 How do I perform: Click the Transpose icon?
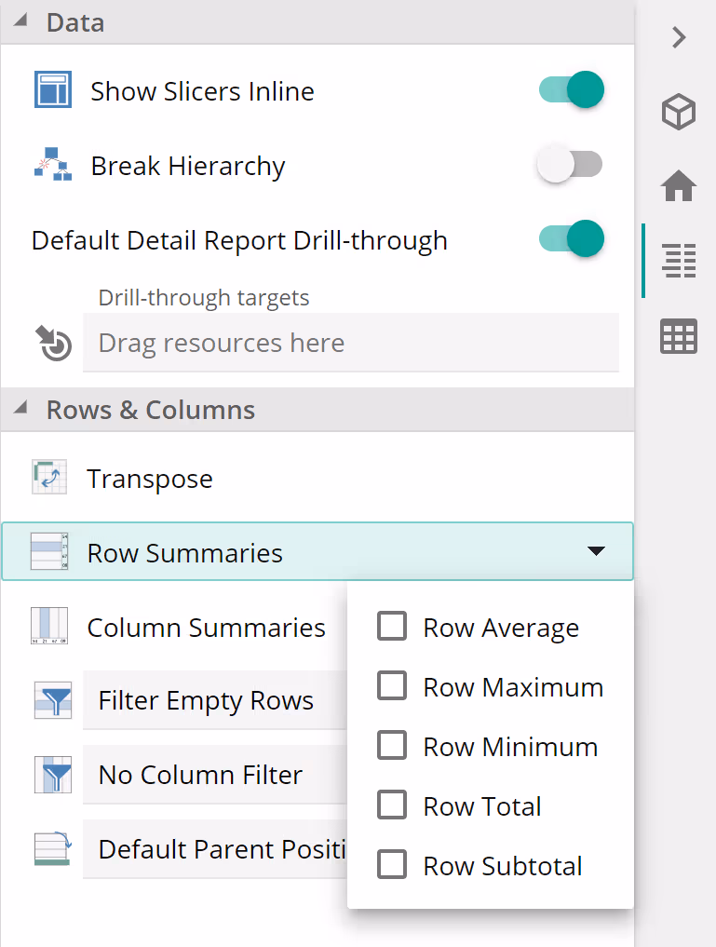click(x=48, y=478)
